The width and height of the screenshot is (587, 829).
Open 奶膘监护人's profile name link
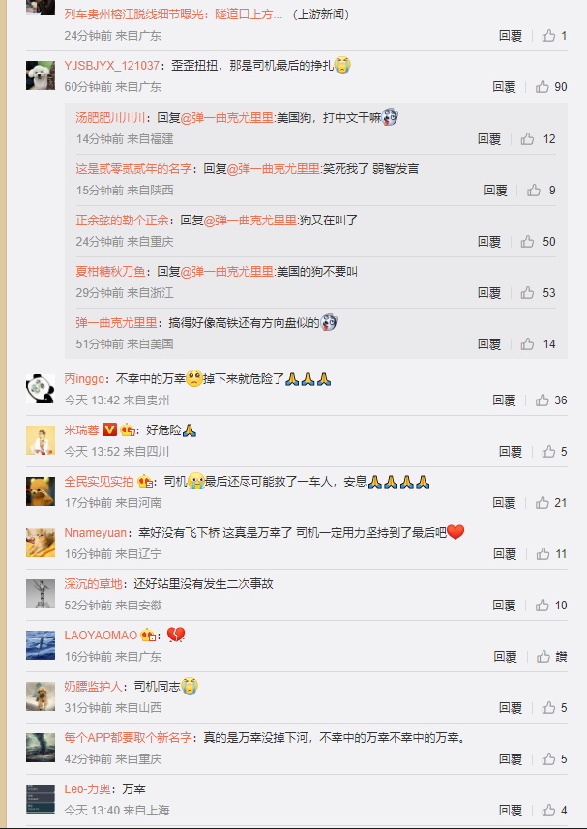point(93,686)
